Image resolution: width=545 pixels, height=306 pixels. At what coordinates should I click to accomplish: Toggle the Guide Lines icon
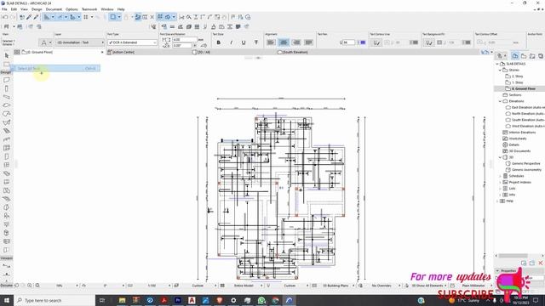(47, 17)
